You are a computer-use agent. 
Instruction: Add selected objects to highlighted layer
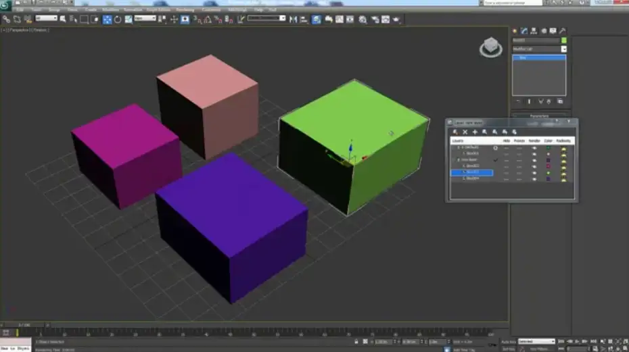pyautogui.click(x=475, y=132)
